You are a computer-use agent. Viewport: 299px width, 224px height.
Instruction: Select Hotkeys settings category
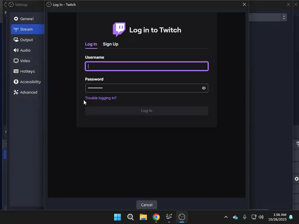[x=27, y=71]
